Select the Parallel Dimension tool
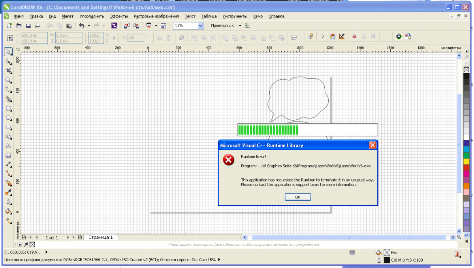Screen dimensions: 474x268 [8, 164]
